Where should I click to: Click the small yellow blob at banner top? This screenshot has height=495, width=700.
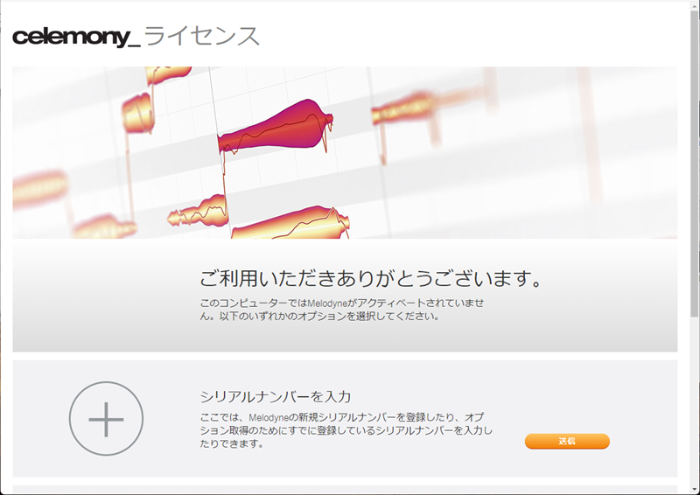[169, 75]
